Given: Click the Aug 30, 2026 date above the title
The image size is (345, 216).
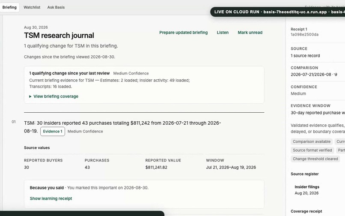Looking at the screenshot, I should pos(36,27).
